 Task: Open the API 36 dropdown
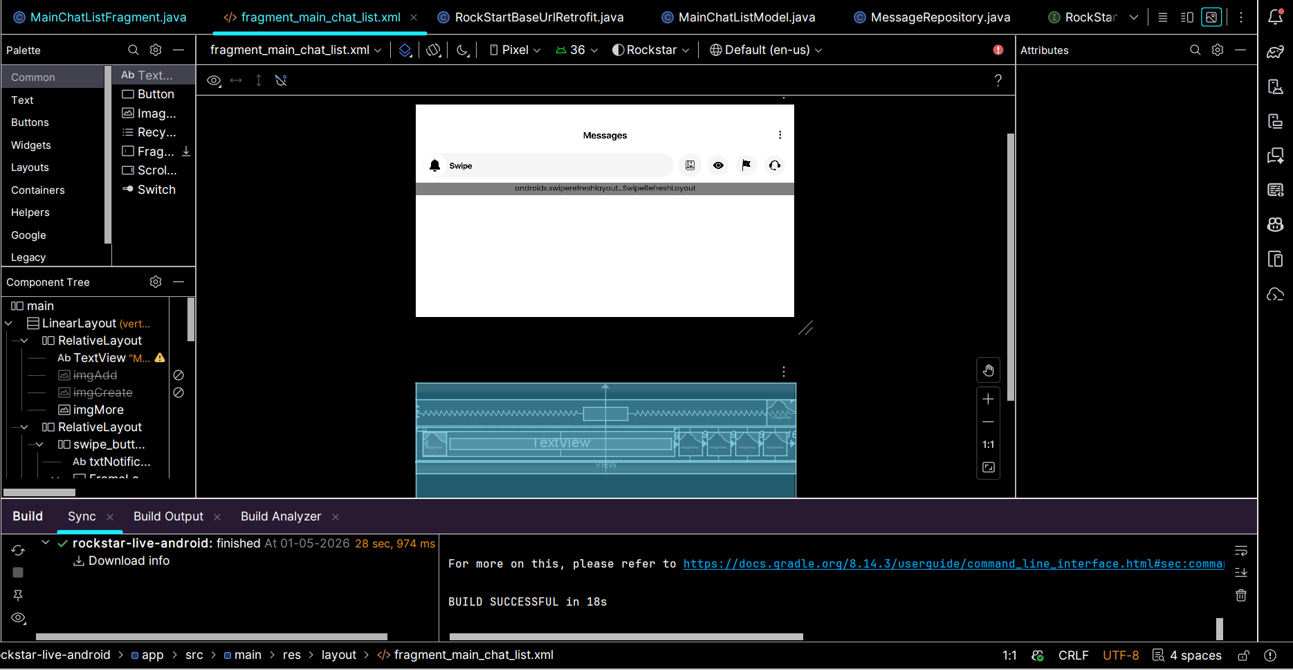[576, 50]
